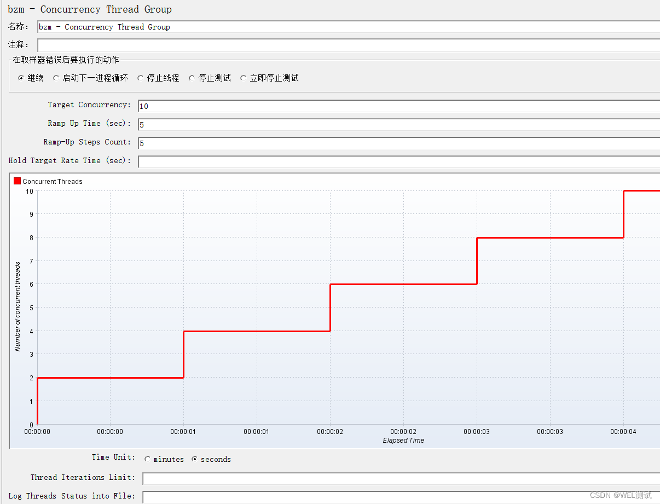Image resolution: width=660 pixels, height=504 pixels.
Task: Focus the Ramp-Up Steps Count field
Action: coord(399,143)
